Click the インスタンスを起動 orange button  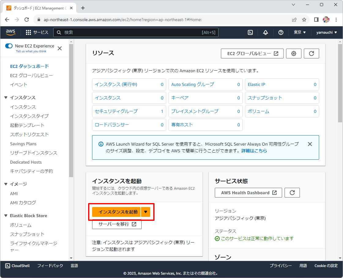(116, 212)
